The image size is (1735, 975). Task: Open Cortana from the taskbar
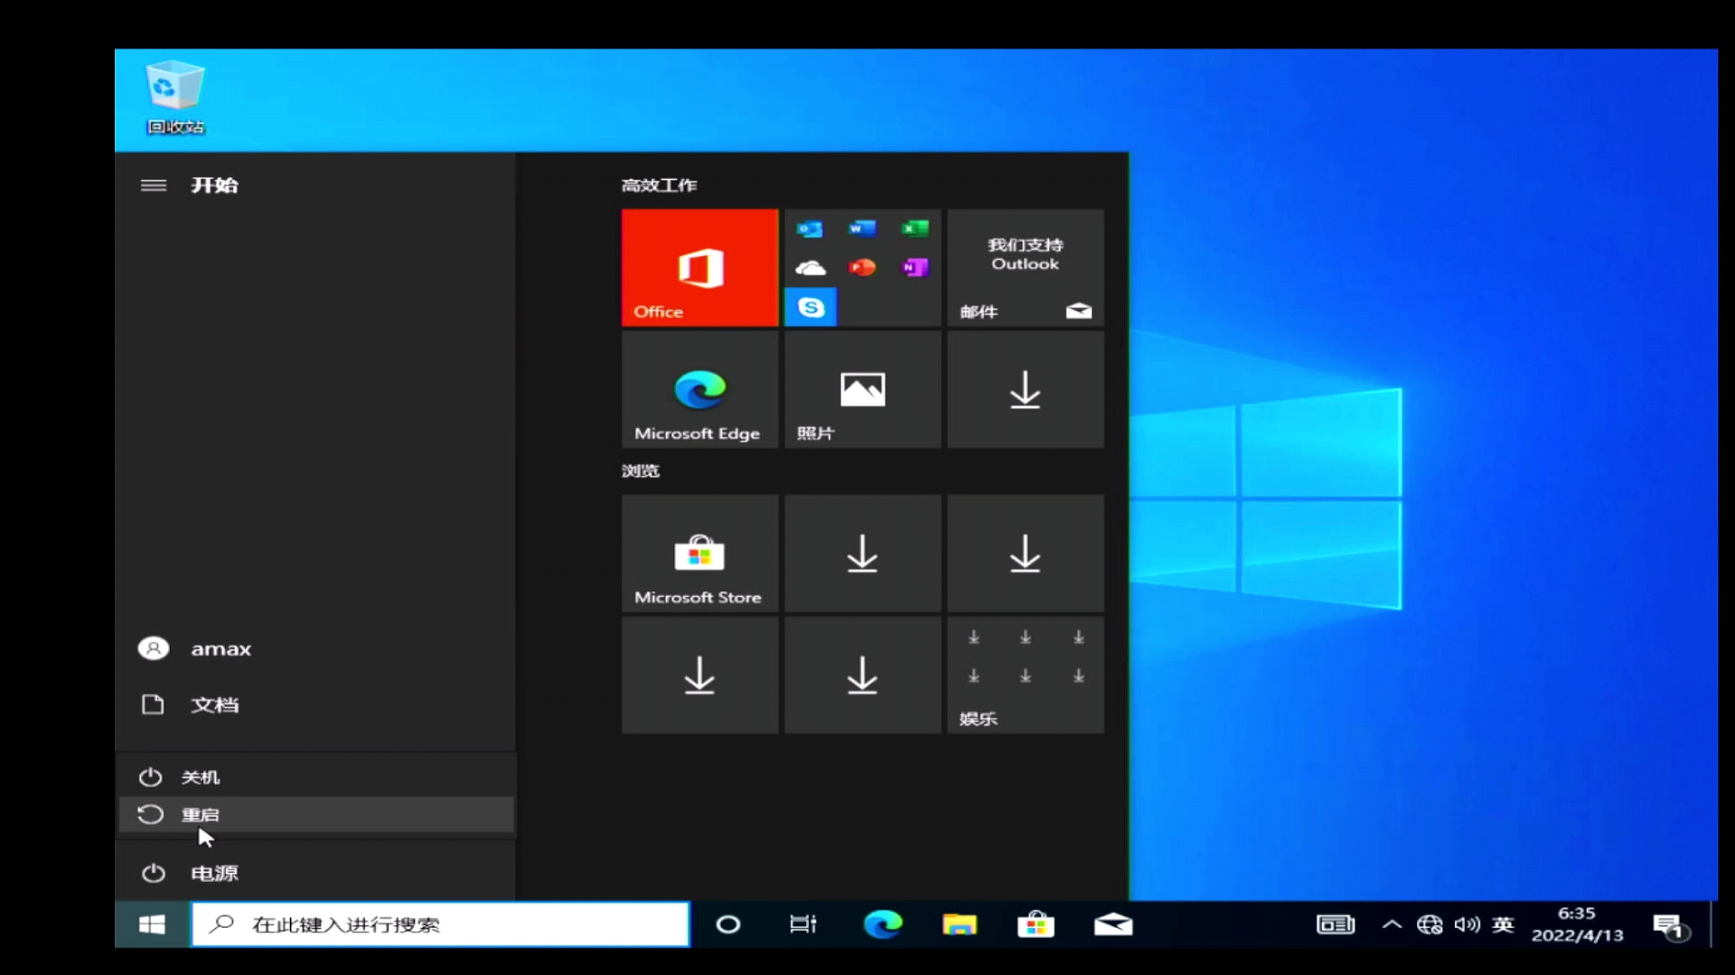728,924
